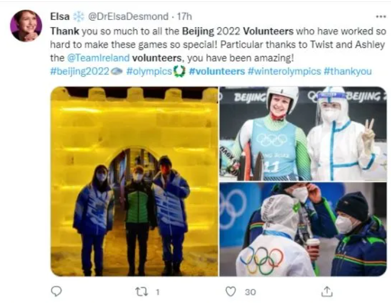Open the #volunteers hashtag

click(x=217, y=71)
